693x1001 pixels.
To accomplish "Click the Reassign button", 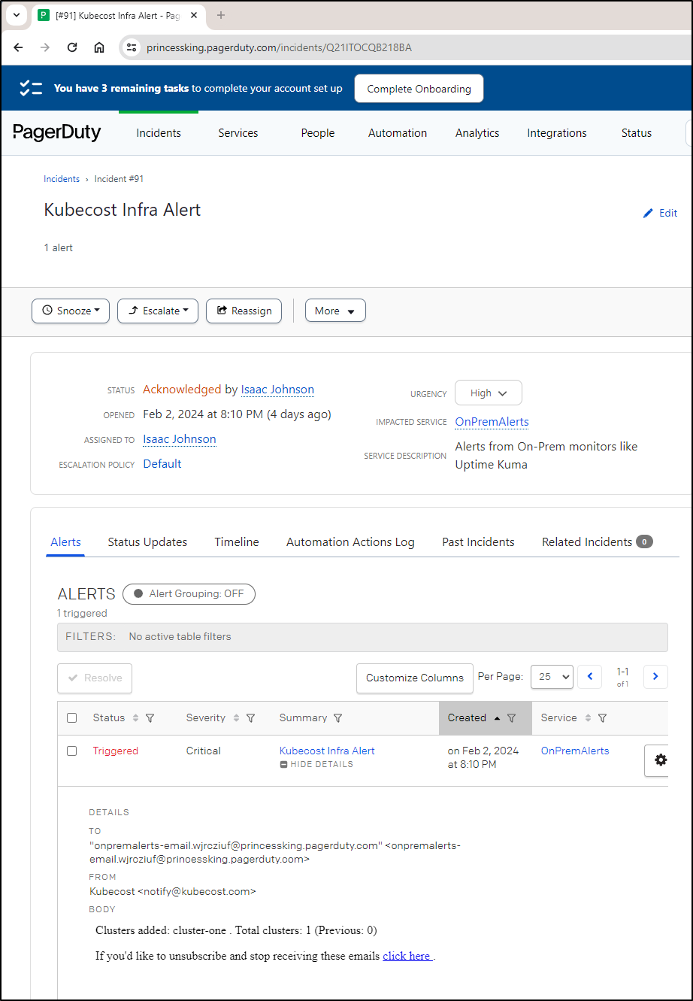I will click(244, 311).
